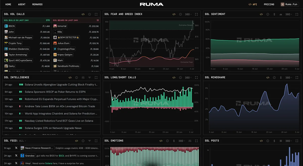
Task: Open filter icon in SOL Feed panel
Action: pyautogui.click(x=90, y=141)
